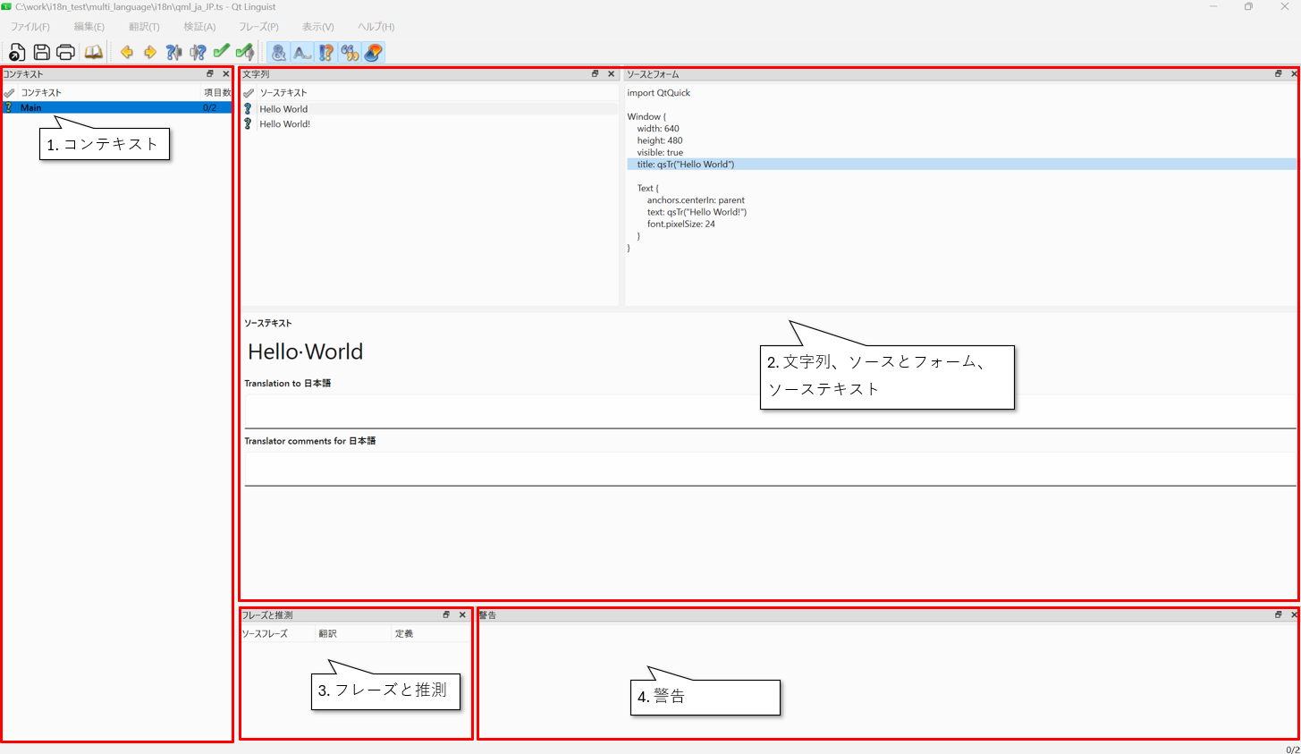Click the Open file toolbar icon
This screenshot has width=1301, height=754.
(x=17, y=53)
